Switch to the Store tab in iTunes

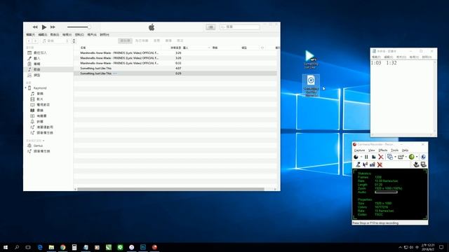pos(180,41)
